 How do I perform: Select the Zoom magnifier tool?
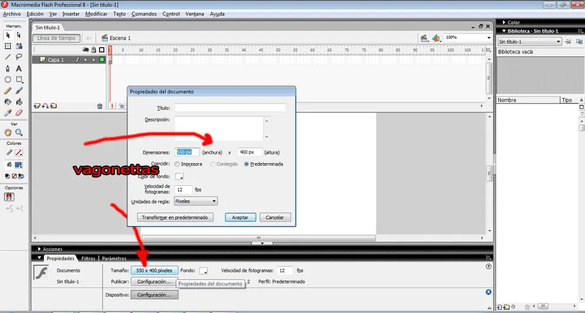point(19,132)
